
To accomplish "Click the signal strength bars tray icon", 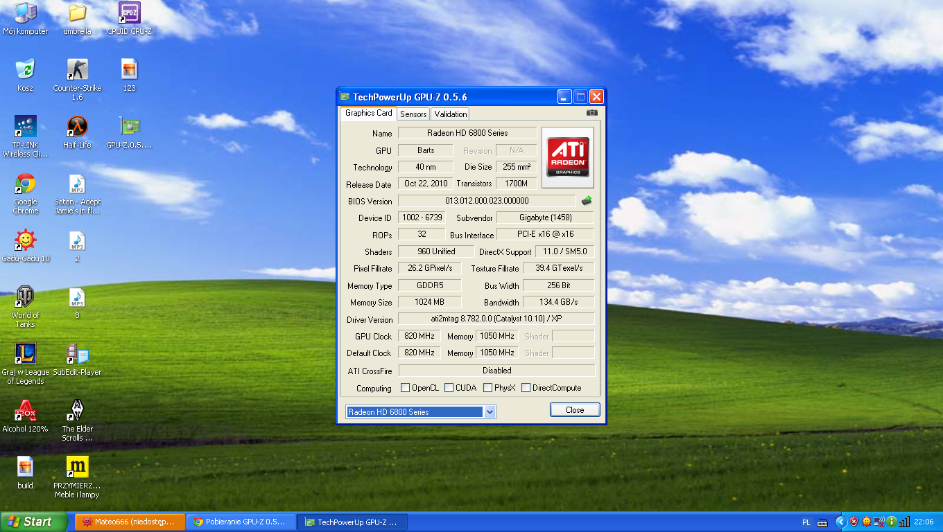I will pyautogui.click(x=904, y=522).
